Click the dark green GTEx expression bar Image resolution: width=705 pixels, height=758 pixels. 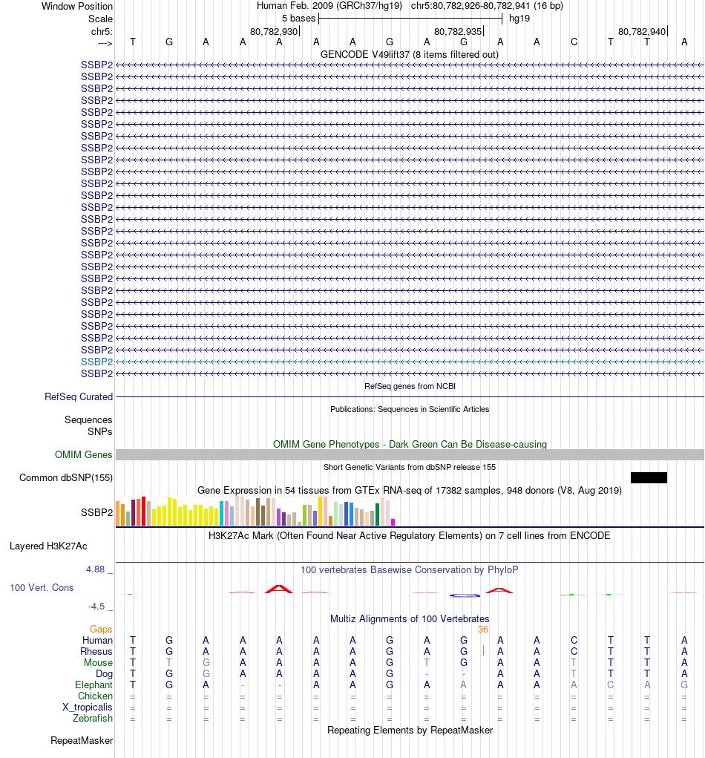coord(378,514)
